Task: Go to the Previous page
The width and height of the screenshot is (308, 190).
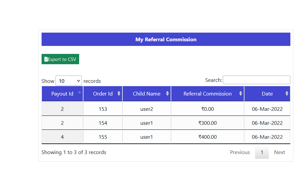Action: pyautogui.click(x=240, y=152)
